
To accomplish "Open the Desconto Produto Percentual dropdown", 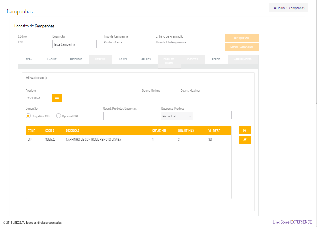I will (177, 116).
